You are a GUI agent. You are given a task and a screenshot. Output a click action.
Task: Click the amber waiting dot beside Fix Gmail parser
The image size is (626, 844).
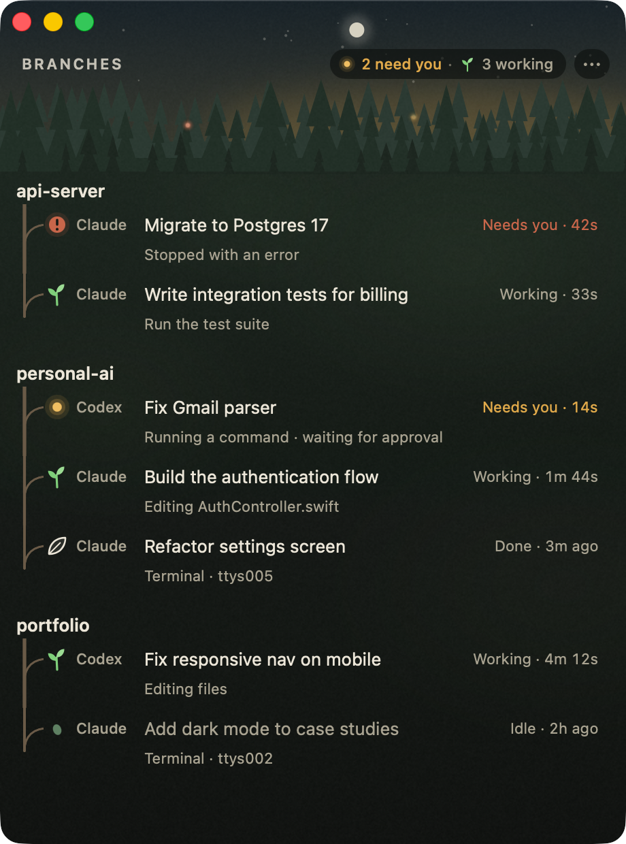pyautogui.click(x=57, y=407)
